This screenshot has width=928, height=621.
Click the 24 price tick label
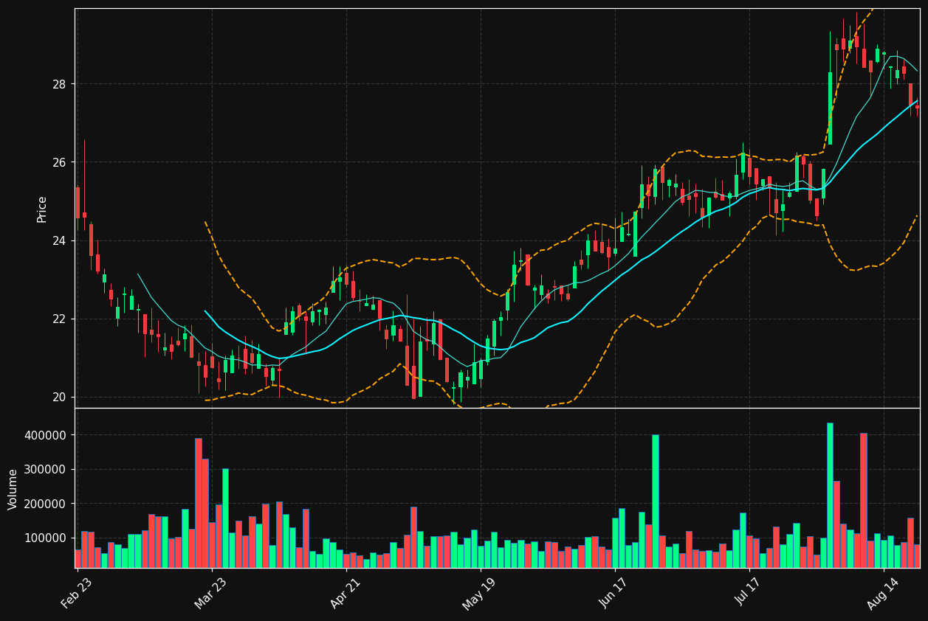coord(59,240)
